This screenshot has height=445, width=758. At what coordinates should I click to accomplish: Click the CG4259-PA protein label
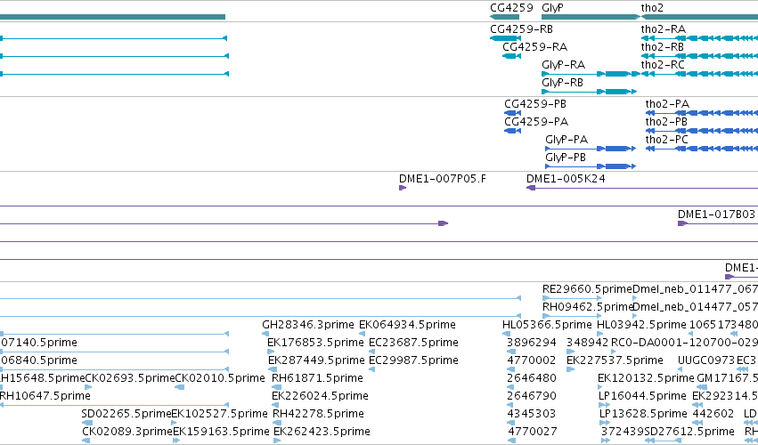(536, 122)
